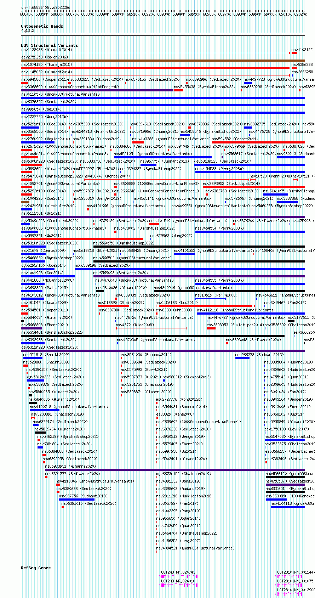Select esv1486252 (Levy2007) label

coord(178,541)
